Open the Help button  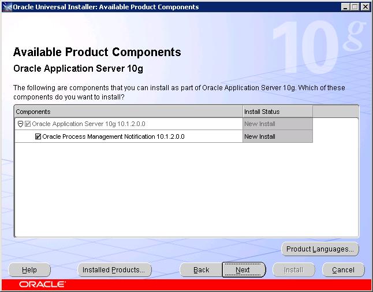(x=29, y=270)
